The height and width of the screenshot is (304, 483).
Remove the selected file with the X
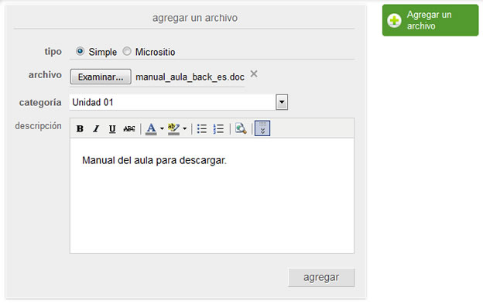click(x=254, y=73)
